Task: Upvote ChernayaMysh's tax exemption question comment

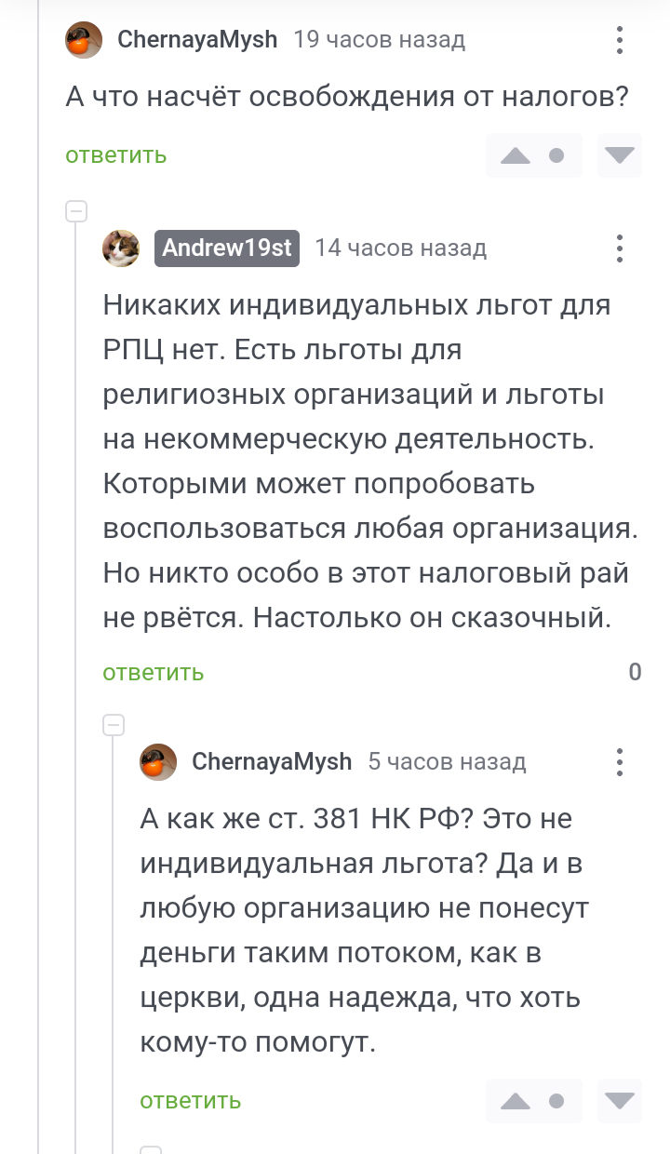Action: 515,155
